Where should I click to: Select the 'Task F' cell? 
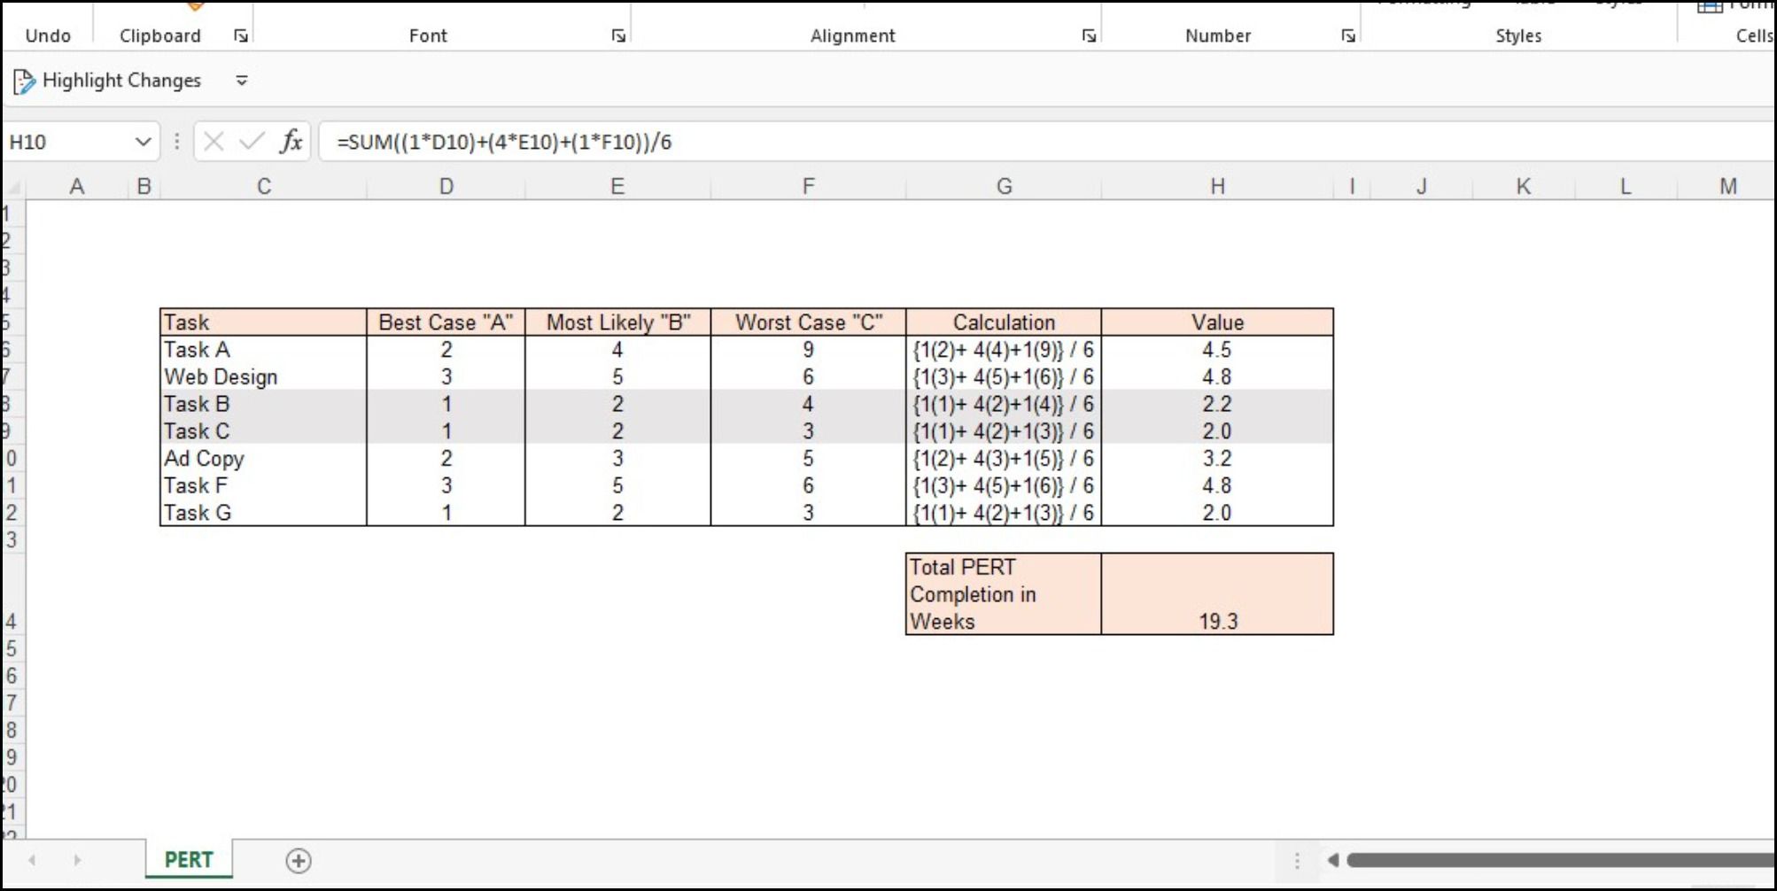(263, 485)
